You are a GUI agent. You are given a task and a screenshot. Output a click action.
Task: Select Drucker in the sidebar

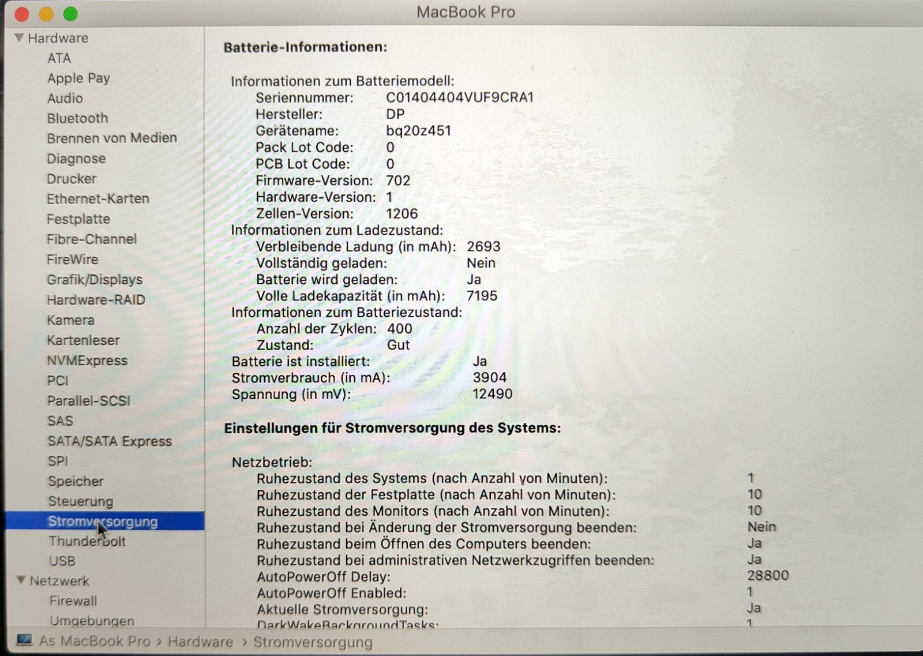click(72, 179)
